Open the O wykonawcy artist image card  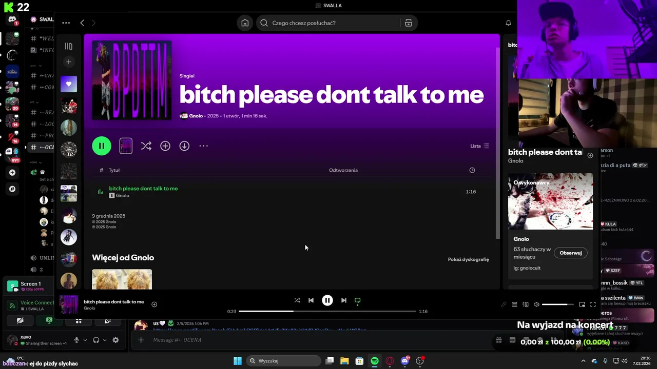click(550, 201)
